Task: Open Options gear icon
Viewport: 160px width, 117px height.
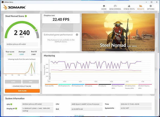Action: click(151, 6)
